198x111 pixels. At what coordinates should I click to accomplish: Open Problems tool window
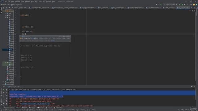(x=32, y=108)
